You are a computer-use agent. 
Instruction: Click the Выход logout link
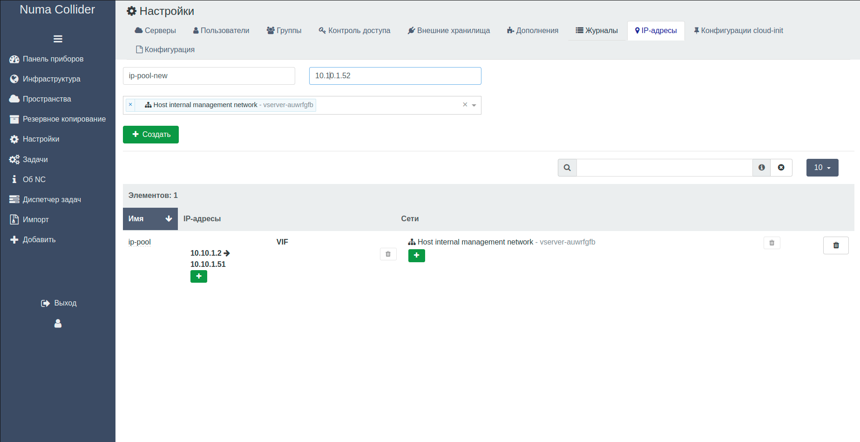click(59, 303)
